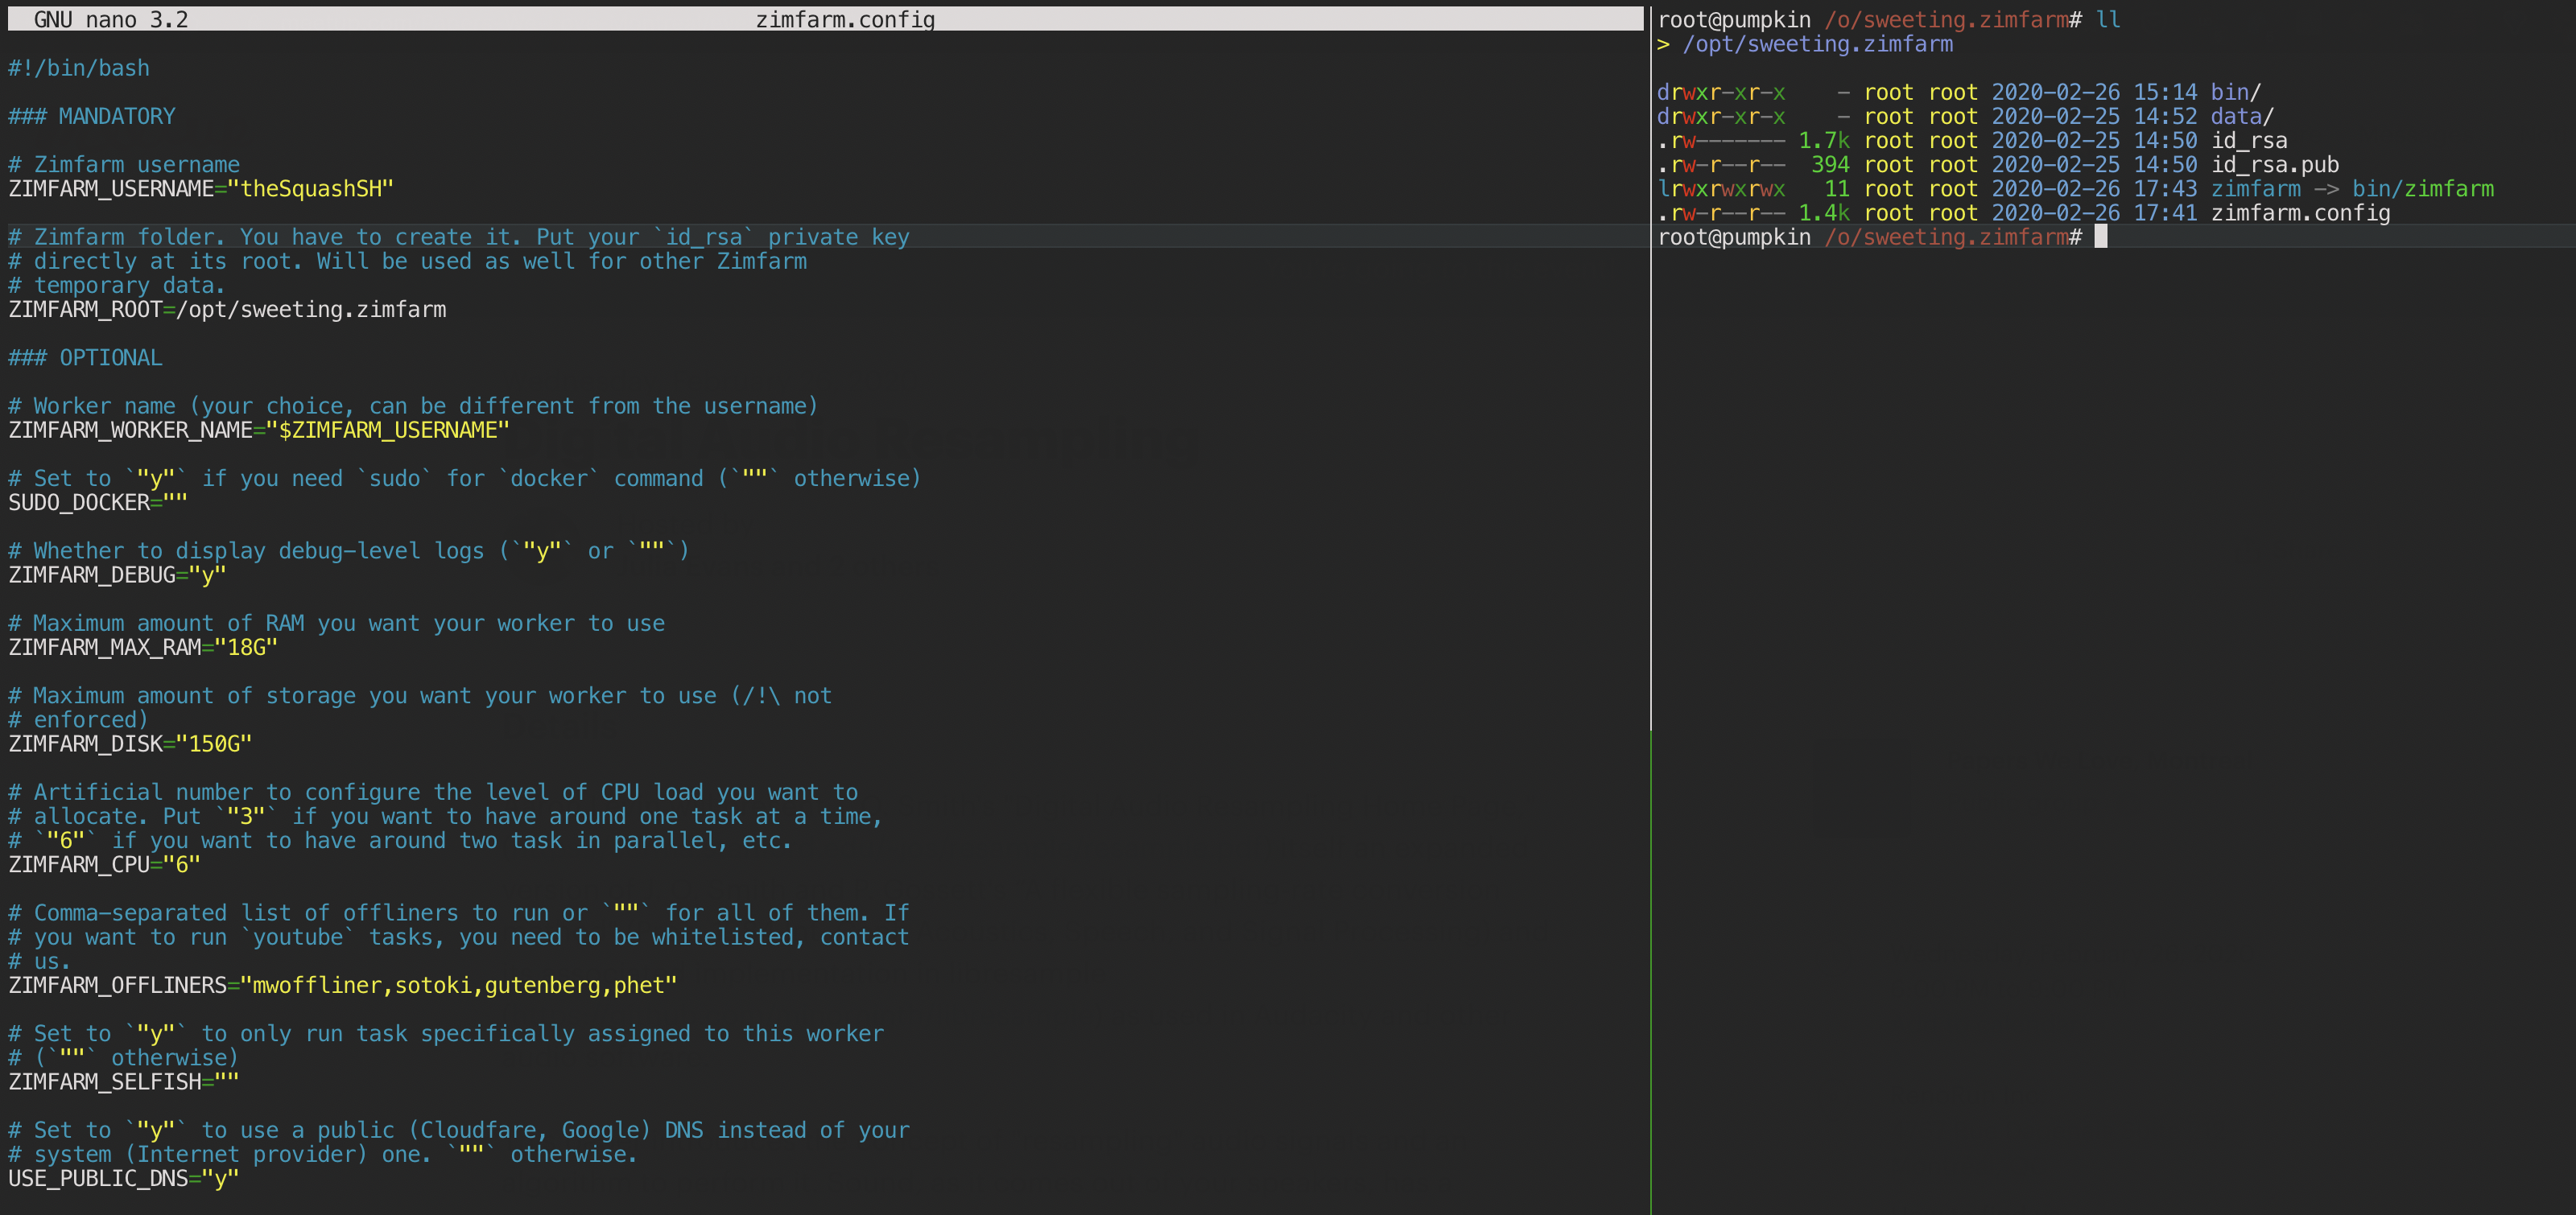The height and width of the screenshot is (1215, 2576).
Task: Click the SUDO_DOCKER empty value
Action: coord(174,501)
